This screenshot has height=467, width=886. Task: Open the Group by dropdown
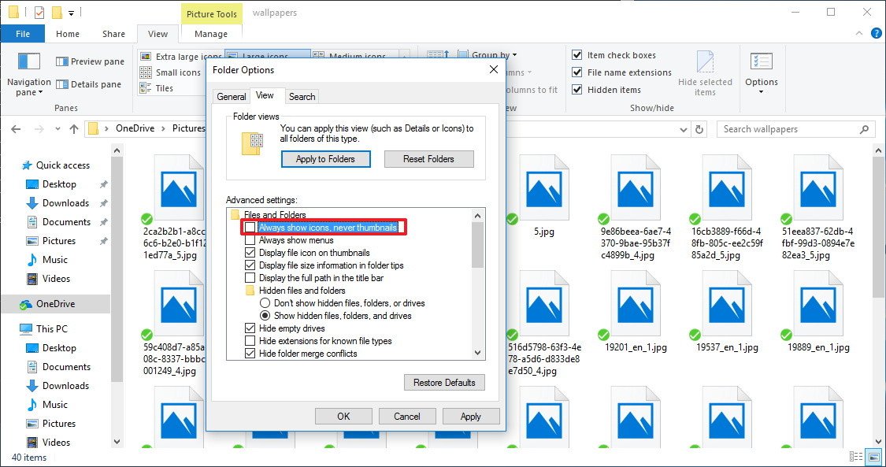click(489, 54)
